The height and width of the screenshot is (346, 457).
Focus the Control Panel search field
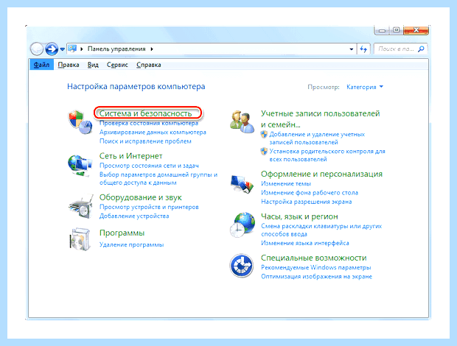tap(401, 49)
